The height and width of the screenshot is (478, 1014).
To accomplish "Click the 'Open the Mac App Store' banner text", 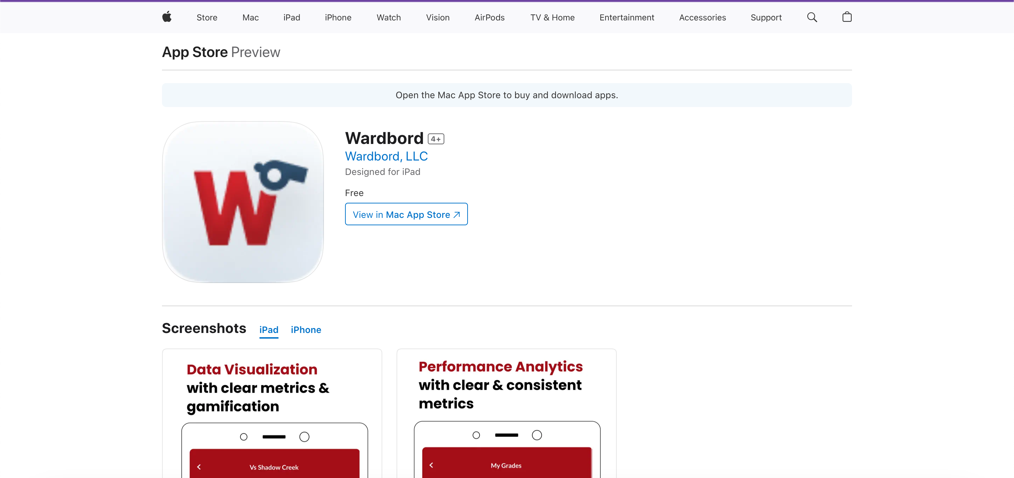I will click(x=507, y=95).
